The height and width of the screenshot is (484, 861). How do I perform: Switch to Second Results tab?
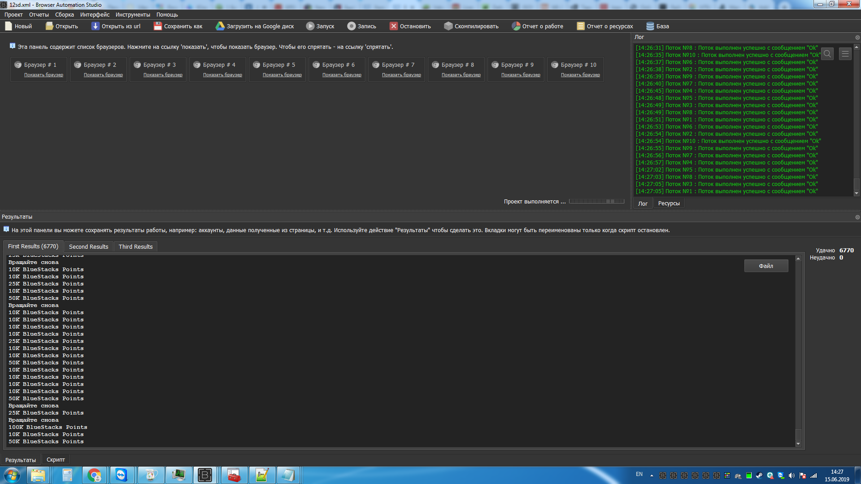click(88, 246)
